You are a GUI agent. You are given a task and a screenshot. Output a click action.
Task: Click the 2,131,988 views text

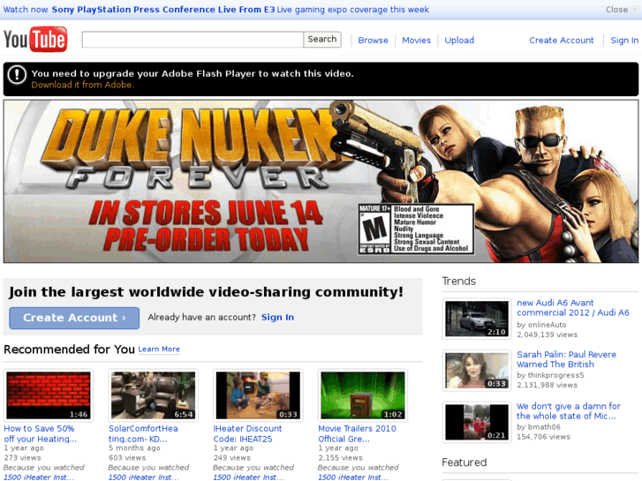[547, 385]
